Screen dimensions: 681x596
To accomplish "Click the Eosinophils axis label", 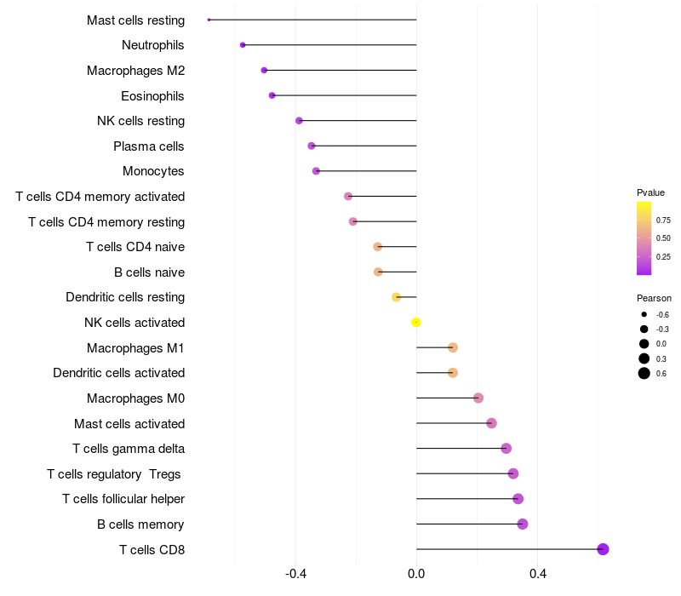I will coord(152,95).
